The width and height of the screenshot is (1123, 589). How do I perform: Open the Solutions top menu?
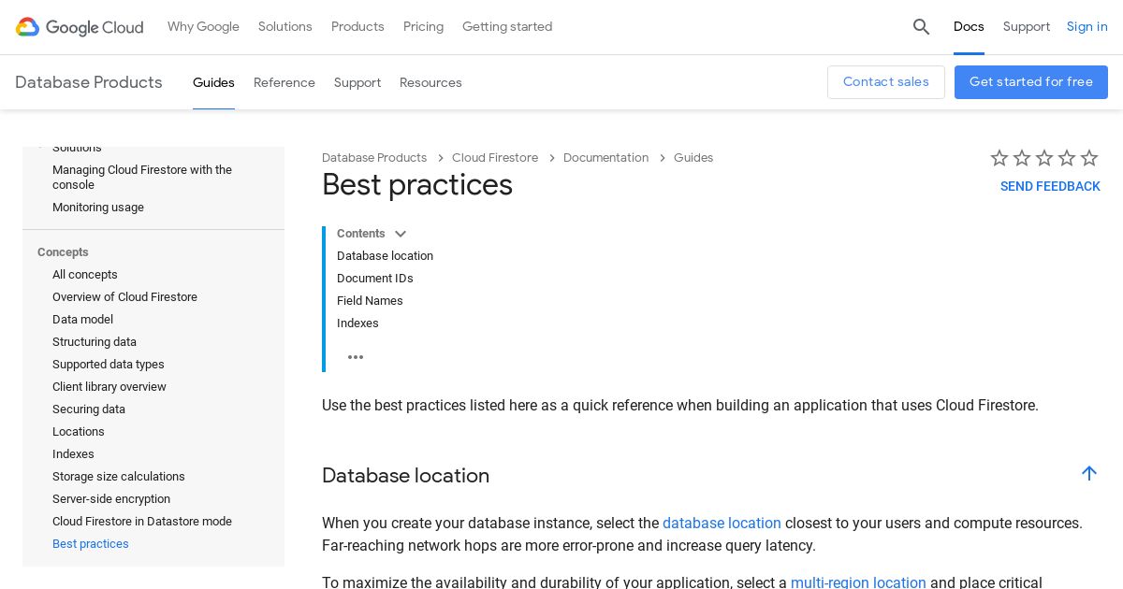point(285,27)
